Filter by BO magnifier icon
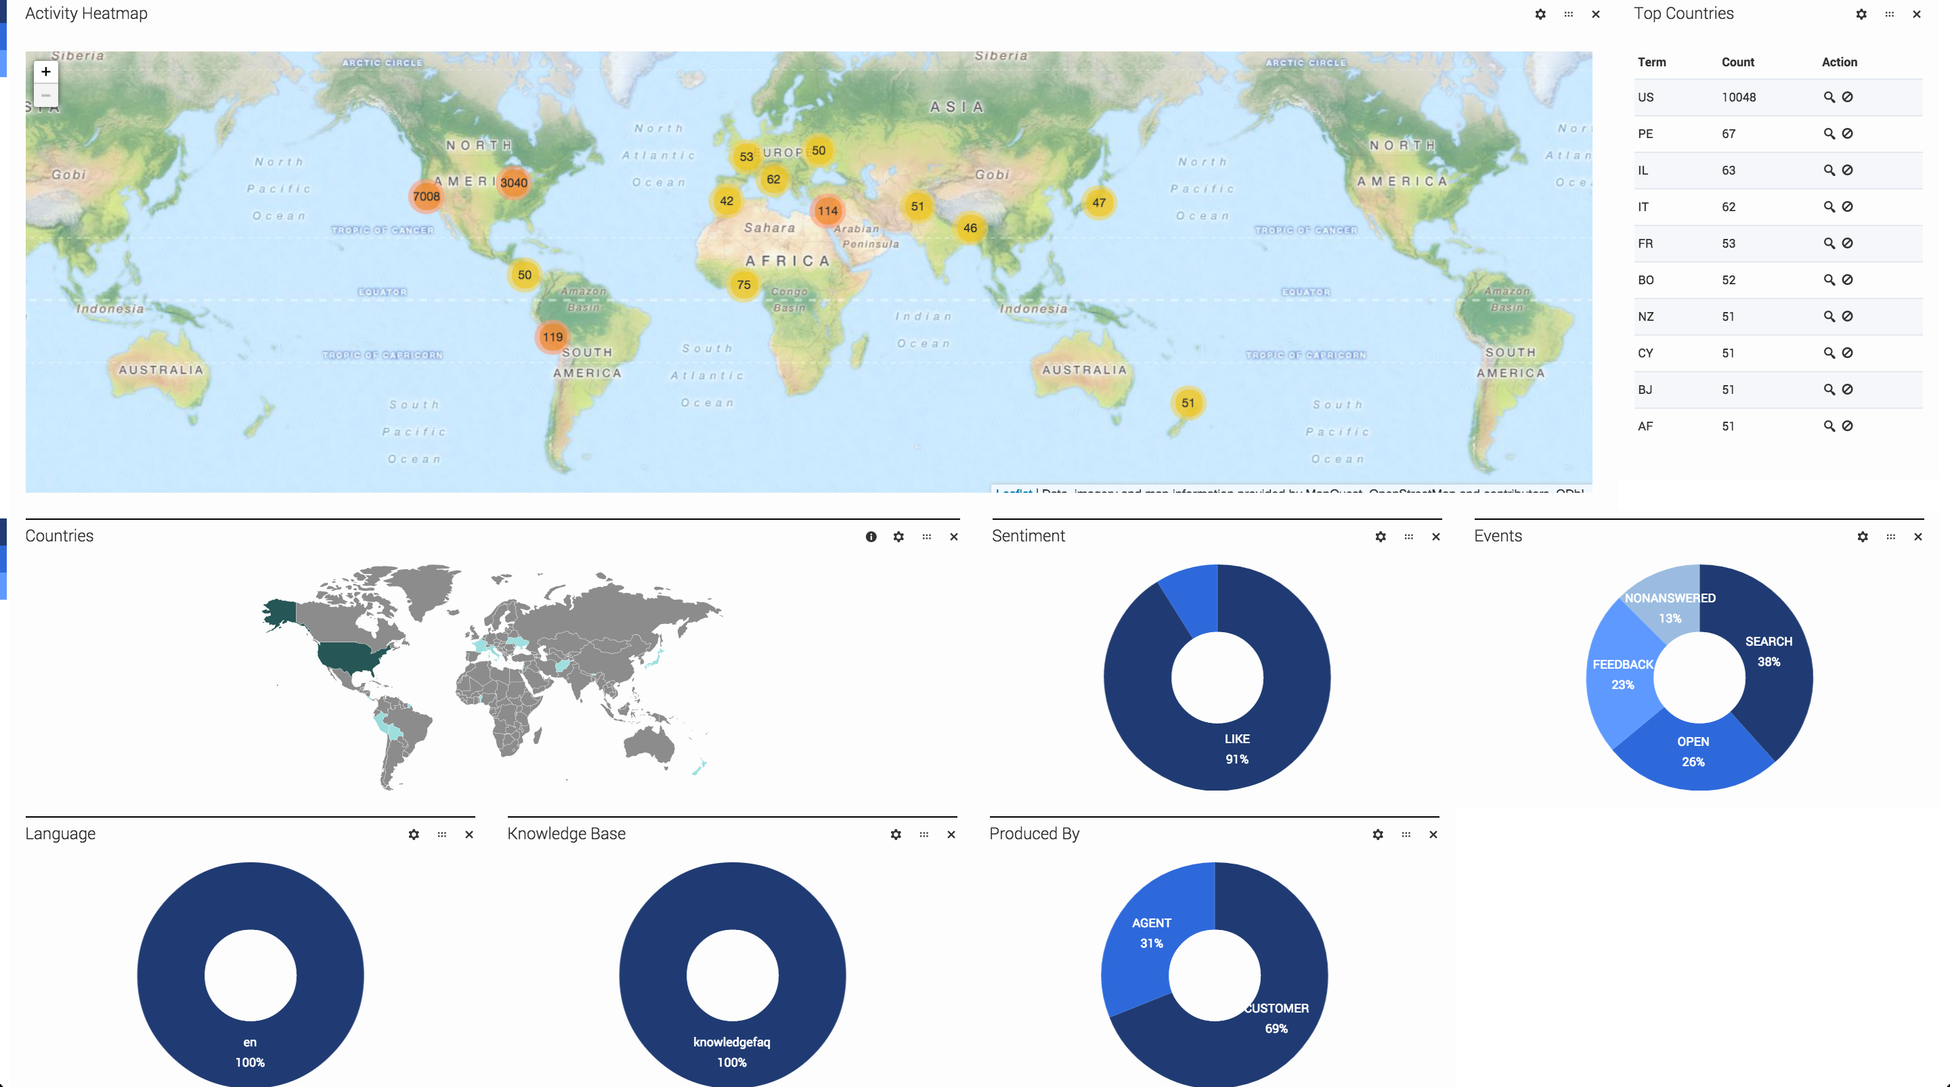 (x=1829, y=280)
